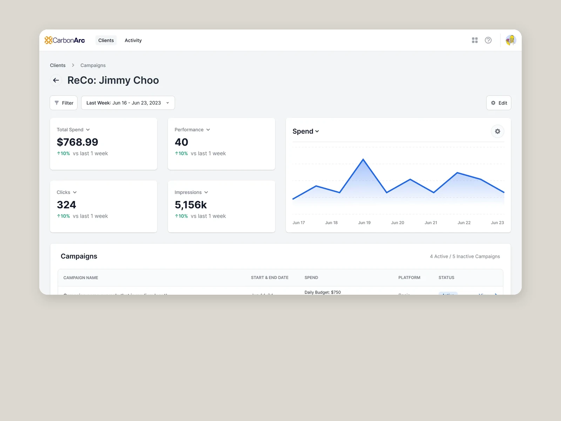
Task: Expand the Impressions metric dropdown
Action: tap(191, 192)
